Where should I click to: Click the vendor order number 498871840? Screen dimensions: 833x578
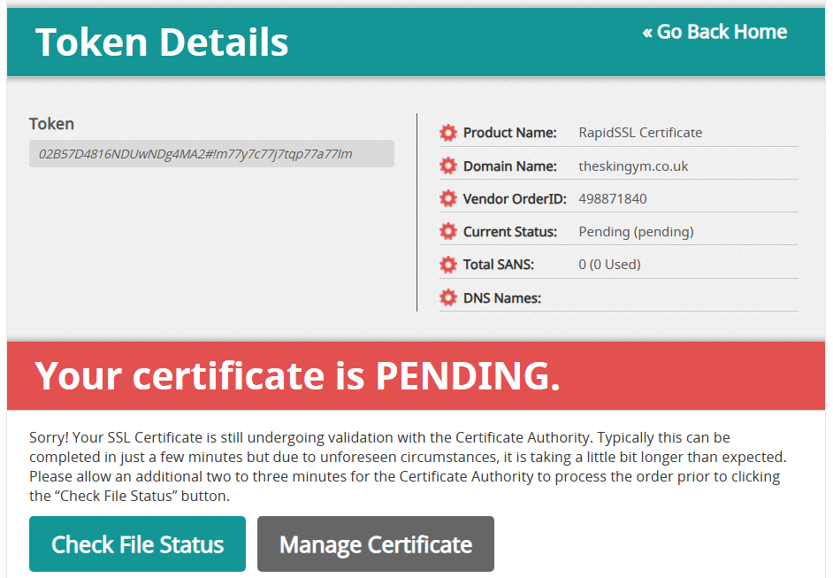[612, 199]
